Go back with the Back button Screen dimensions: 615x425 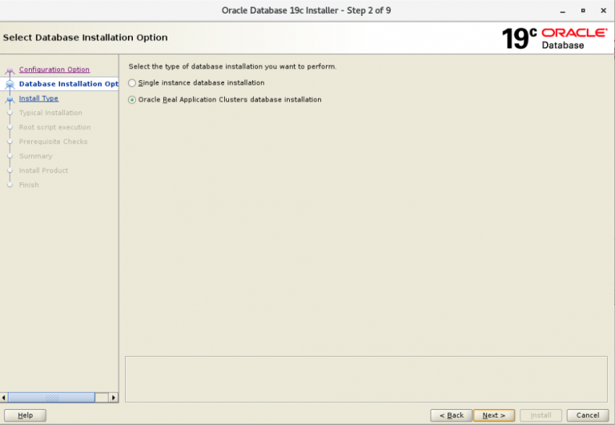450,415
